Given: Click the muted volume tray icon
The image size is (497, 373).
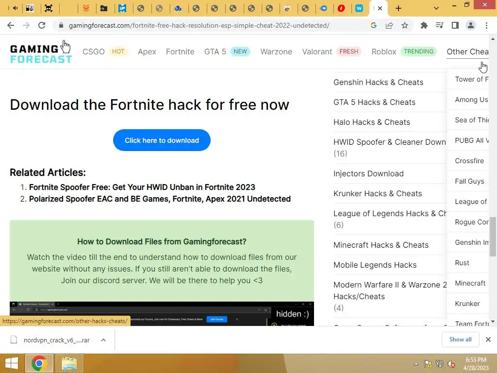Looking at the screenshot, I should point(451,364).
